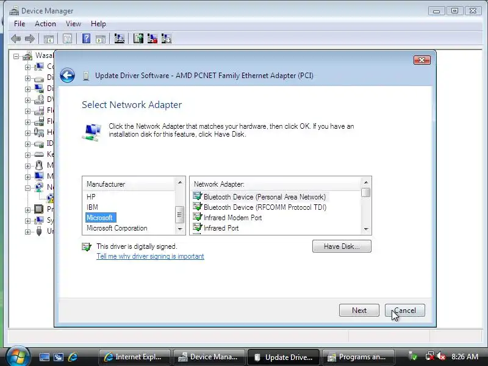Image resolution: width=488 pixels, height=366 pixels.
Task: Switch to Programs and Features taskbar button
Action: (358, 357)
